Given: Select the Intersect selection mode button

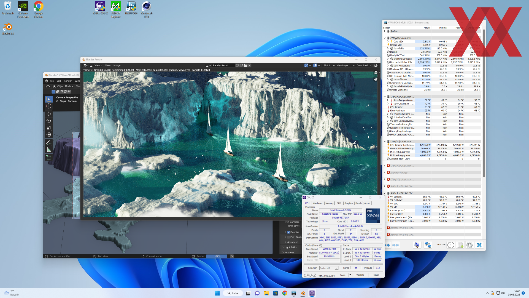Looking at the screenshot, I should [x=69, y=92].
